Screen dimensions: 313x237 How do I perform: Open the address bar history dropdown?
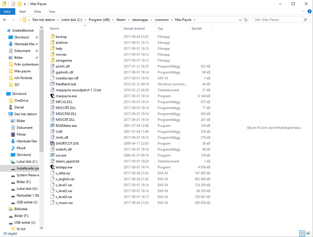tap(240, 20)
